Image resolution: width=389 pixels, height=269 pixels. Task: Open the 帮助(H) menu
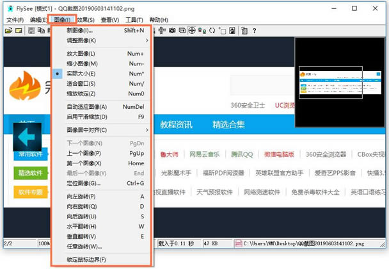(159, 20)
